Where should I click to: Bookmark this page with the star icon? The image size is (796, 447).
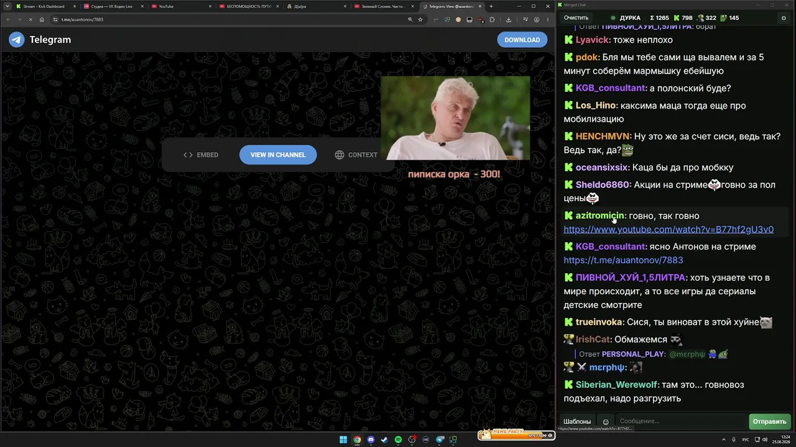tap(420, 19)
